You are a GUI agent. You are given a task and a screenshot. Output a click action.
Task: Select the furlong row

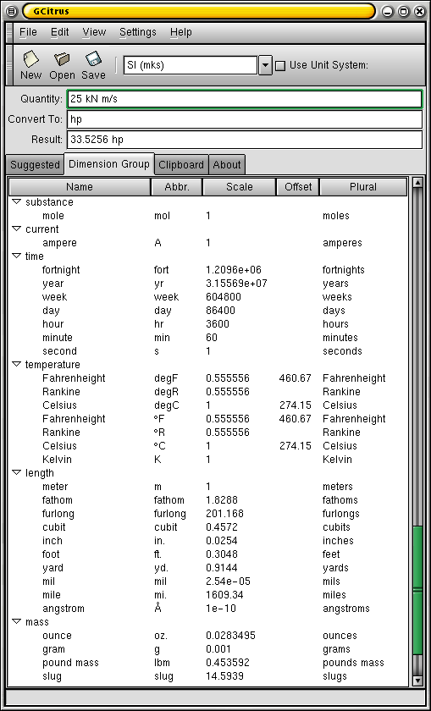pos(207,514)
